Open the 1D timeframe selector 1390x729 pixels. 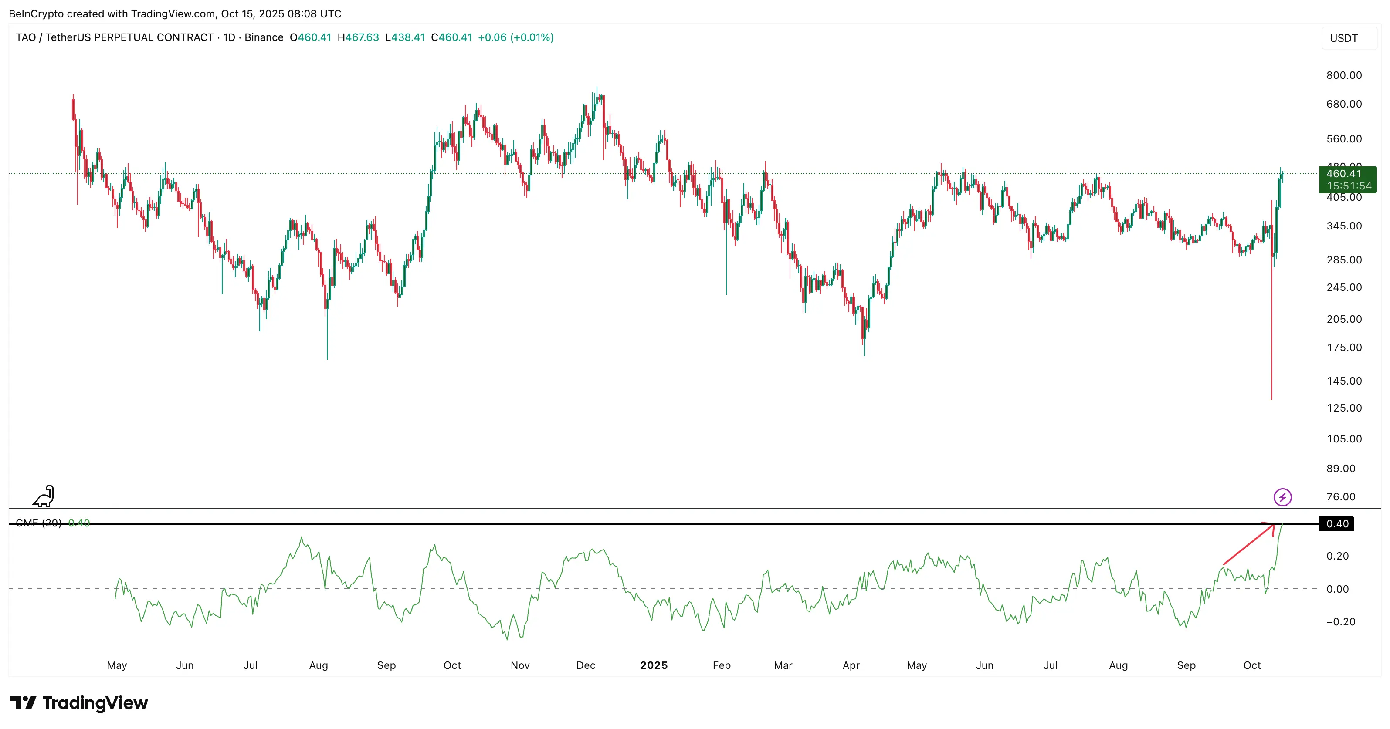coord(228,37)
